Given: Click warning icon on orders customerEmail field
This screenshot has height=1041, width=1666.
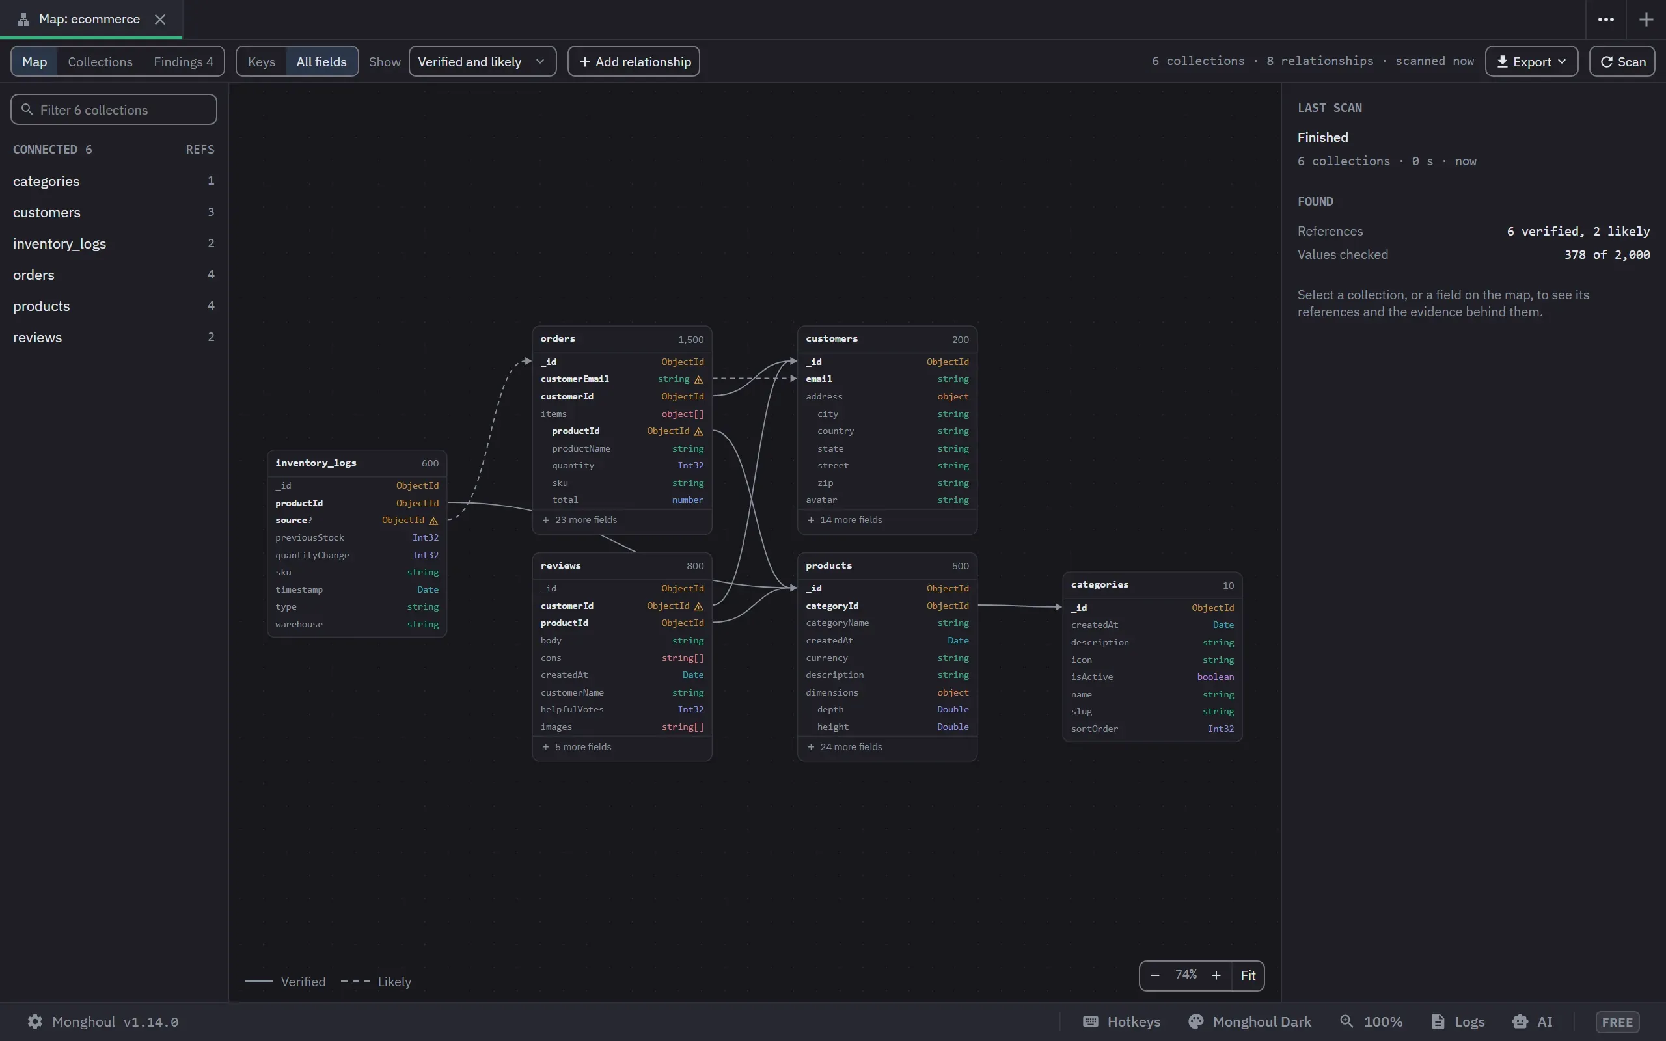Looking at the screenshot, I should [698, 379].
